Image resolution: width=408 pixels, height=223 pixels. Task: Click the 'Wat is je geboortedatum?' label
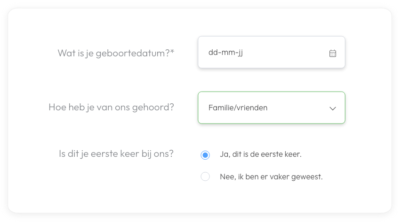(113, 53)
